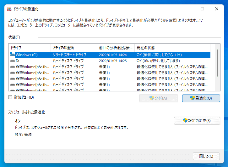Select the Windows (C:) row text
228x167 pixels.
coord(27,55)
